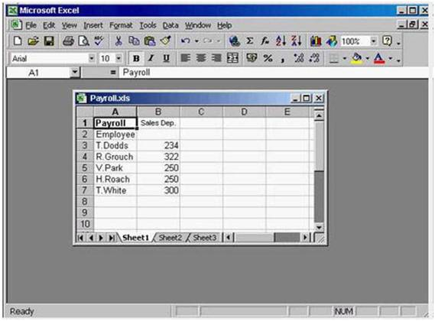Click the Fill Color paint bucket

(x=357, y=58)
